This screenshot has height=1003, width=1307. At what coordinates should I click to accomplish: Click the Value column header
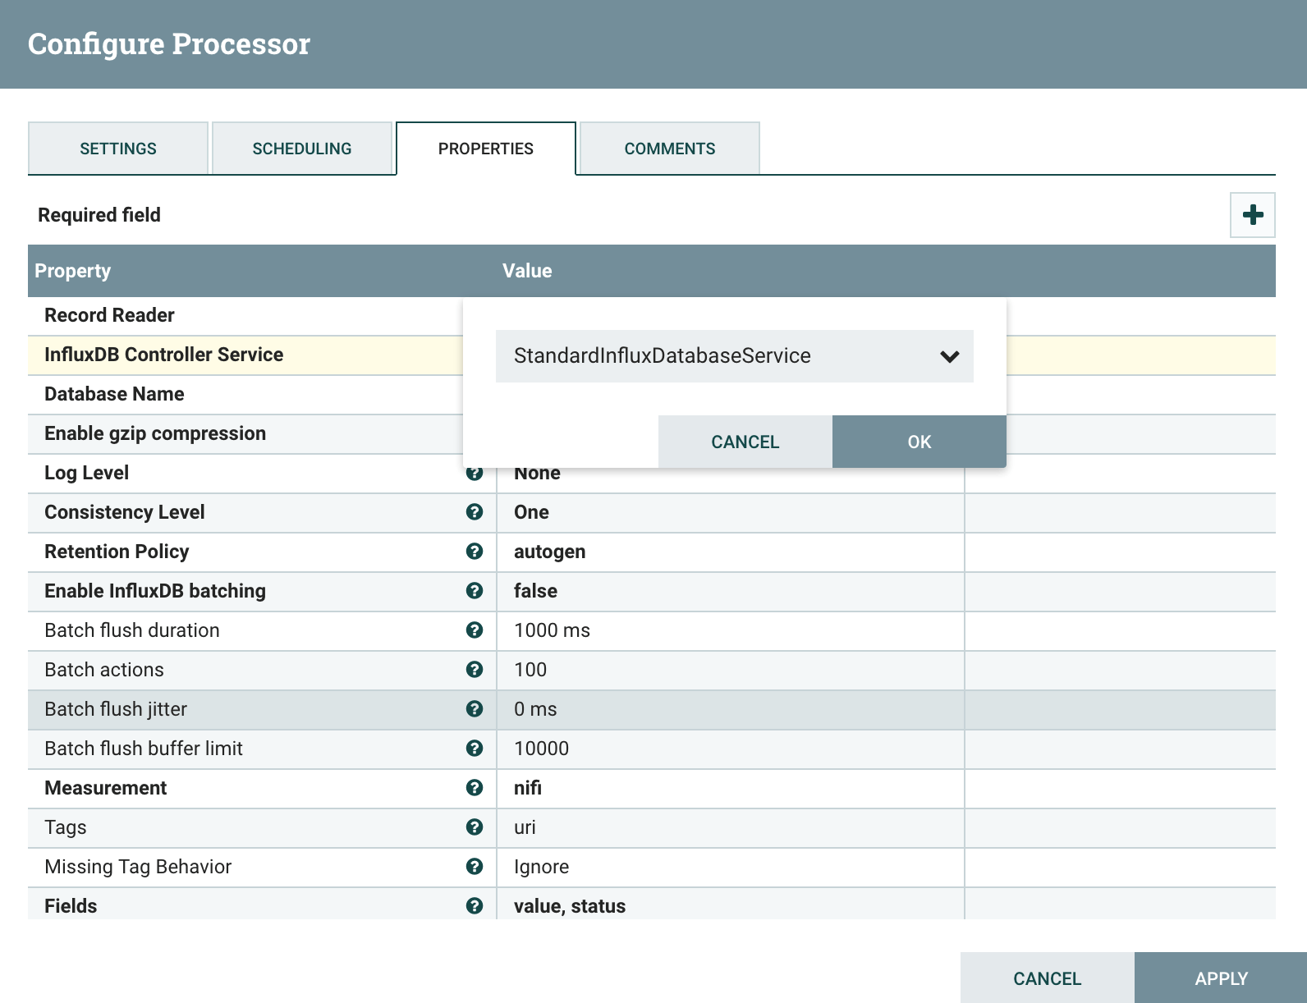[527, 271]
